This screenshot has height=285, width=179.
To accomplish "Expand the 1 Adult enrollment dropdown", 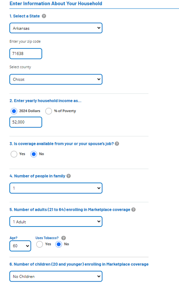I will (x=56, y=222).
